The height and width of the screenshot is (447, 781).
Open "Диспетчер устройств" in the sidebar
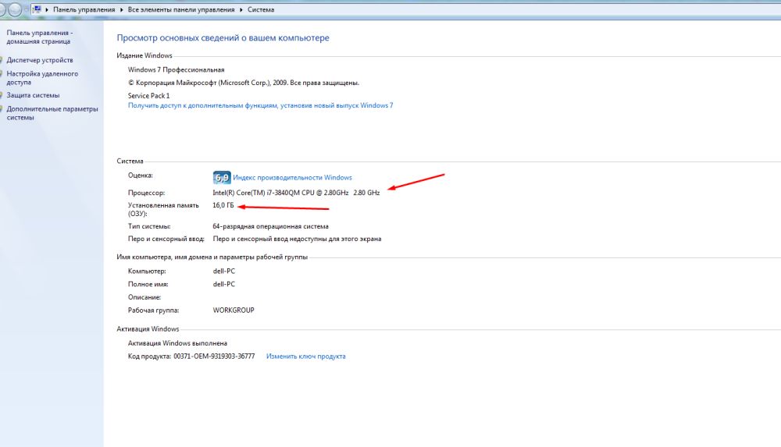click(39, 60)
